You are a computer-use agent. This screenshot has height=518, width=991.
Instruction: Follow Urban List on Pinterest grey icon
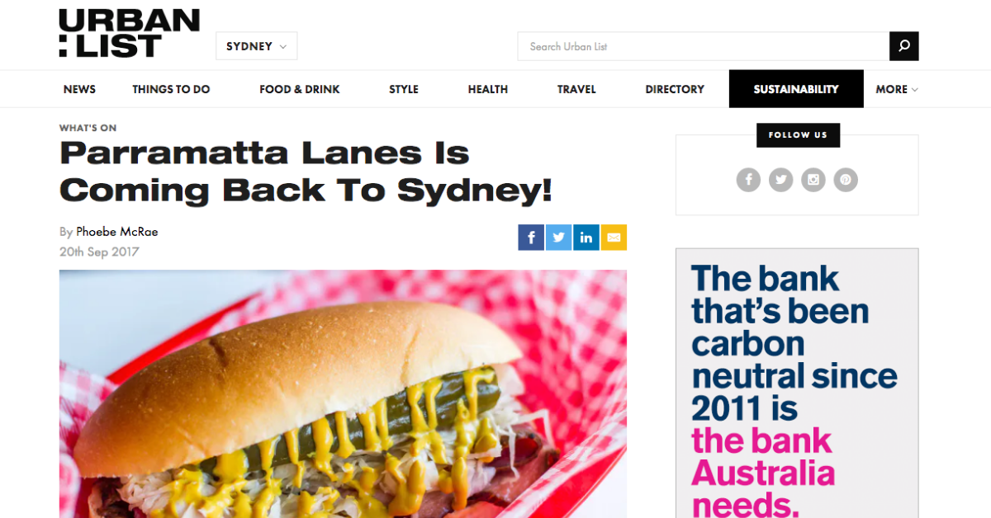(846, 179)
